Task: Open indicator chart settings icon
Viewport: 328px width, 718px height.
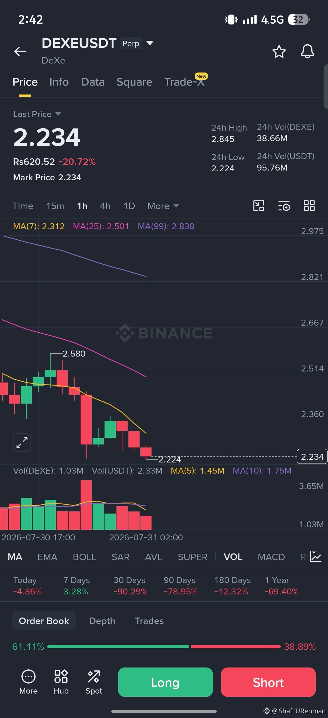Action: coord(316,557)
